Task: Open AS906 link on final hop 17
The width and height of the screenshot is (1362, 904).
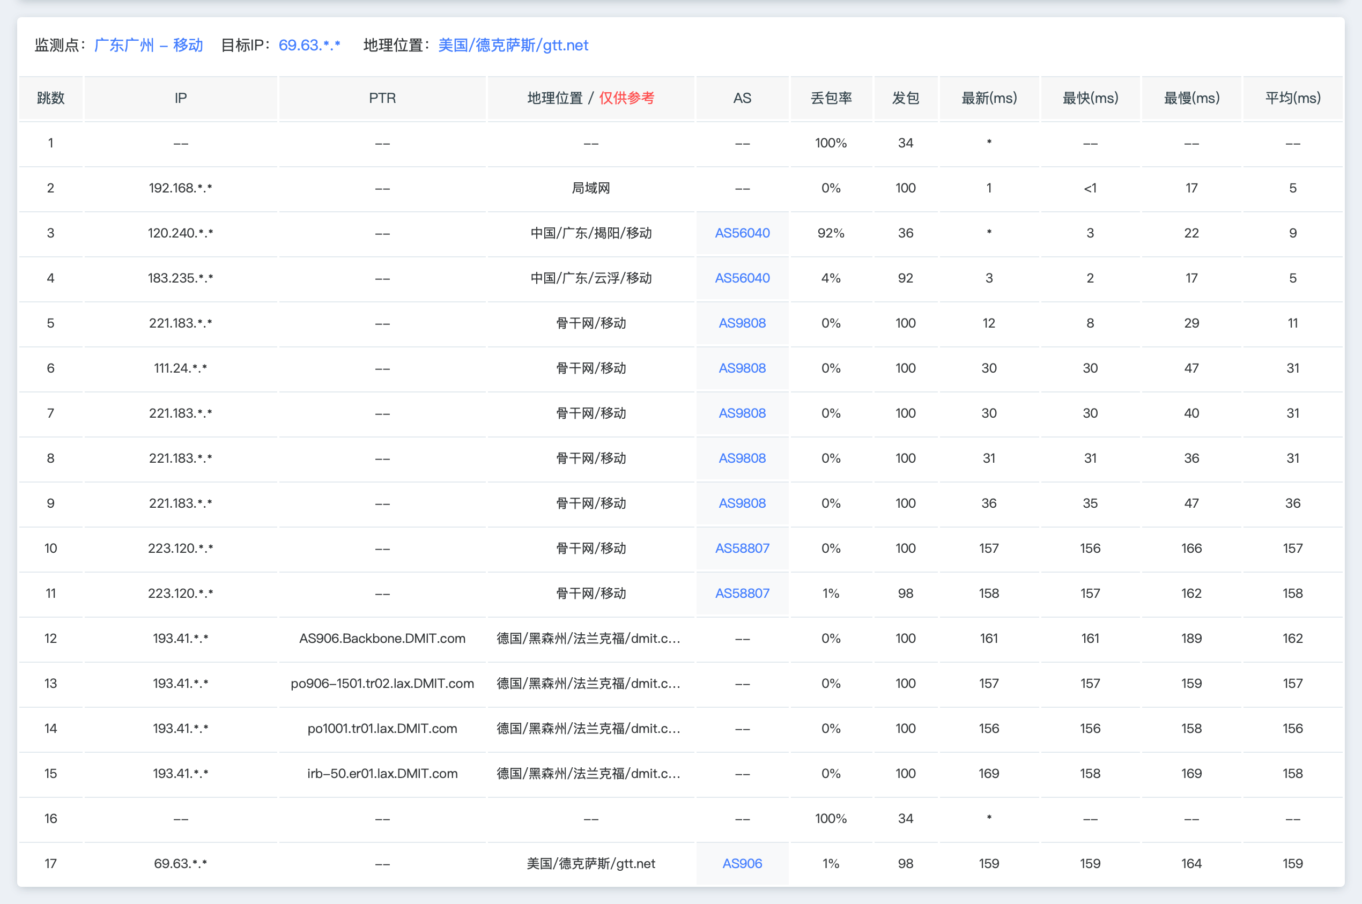Action: point(742,863)
